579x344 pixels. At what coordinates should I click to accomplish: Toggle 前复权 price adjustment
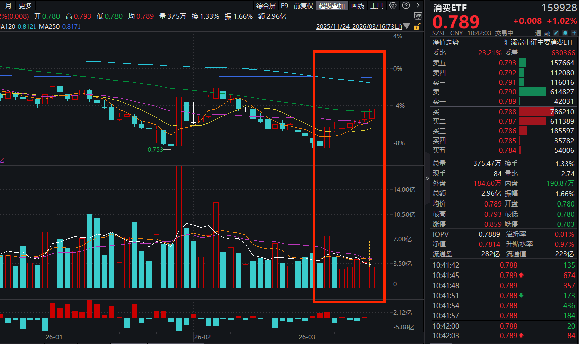tap(304, 6)
